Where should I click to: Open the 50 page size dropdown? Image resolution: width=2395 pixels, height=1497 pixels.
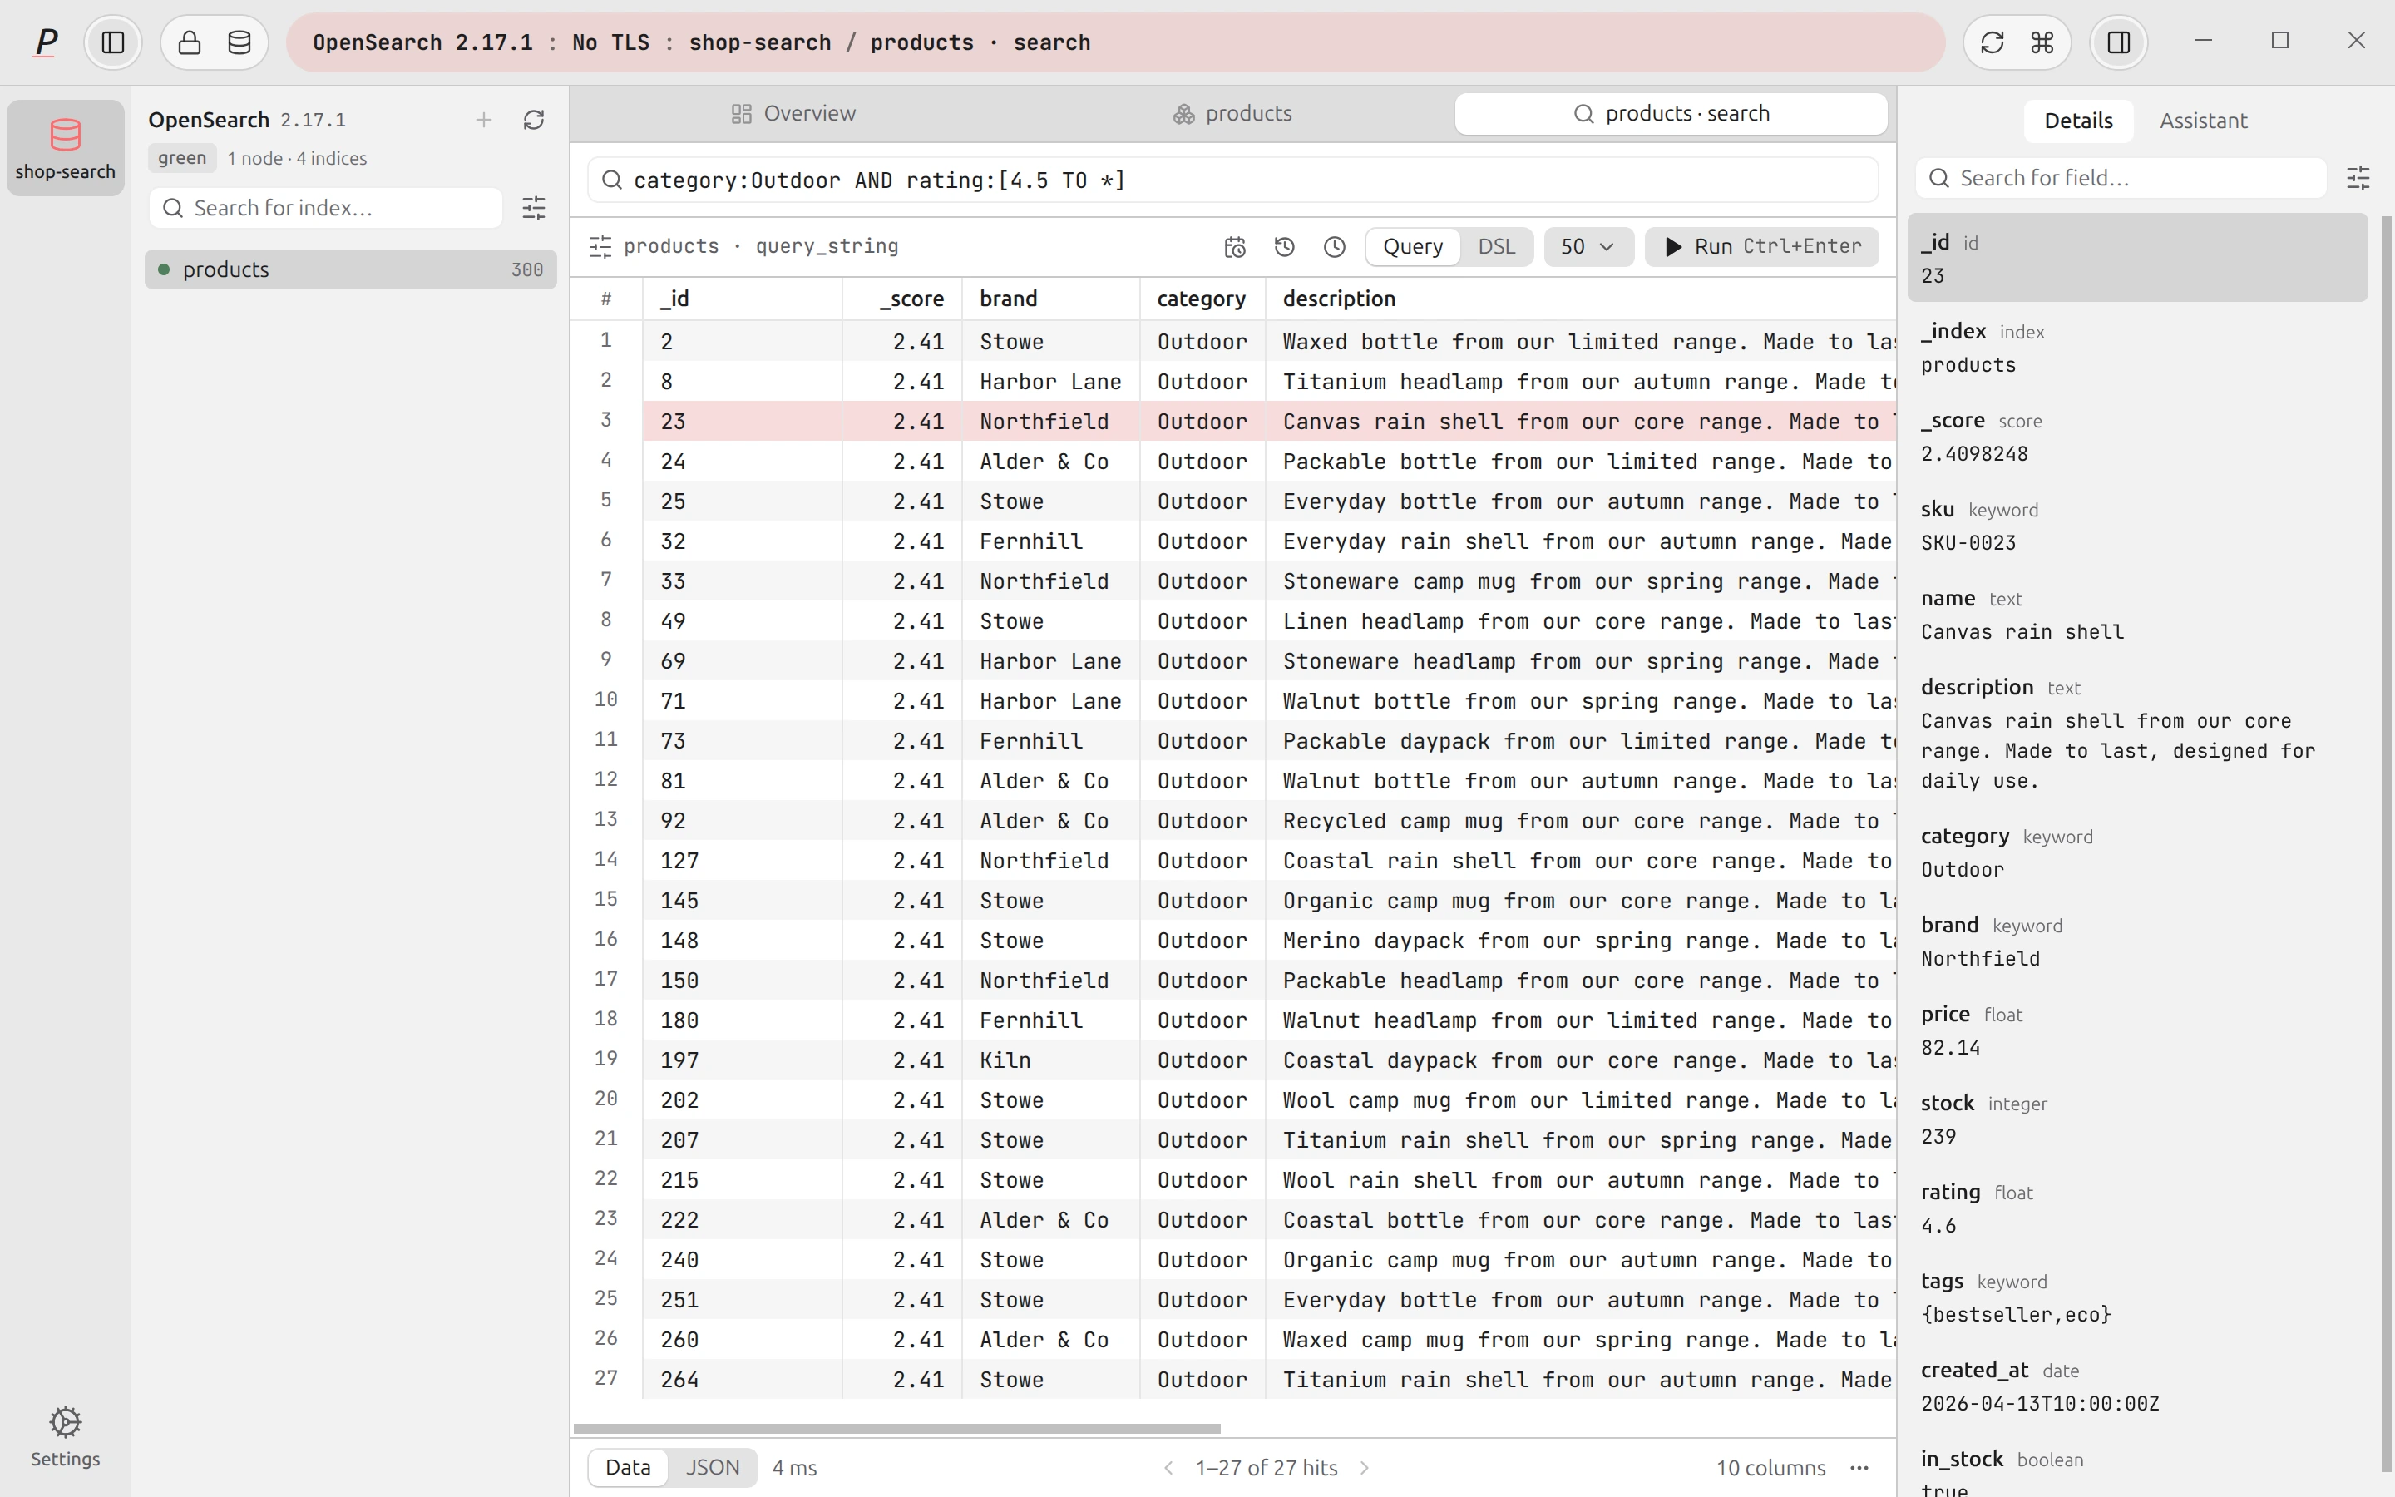(x=1588, y=246)
